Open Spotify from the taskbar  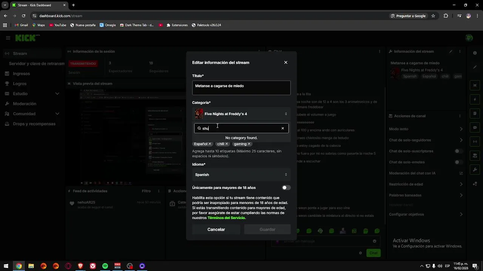coord(105,266)
